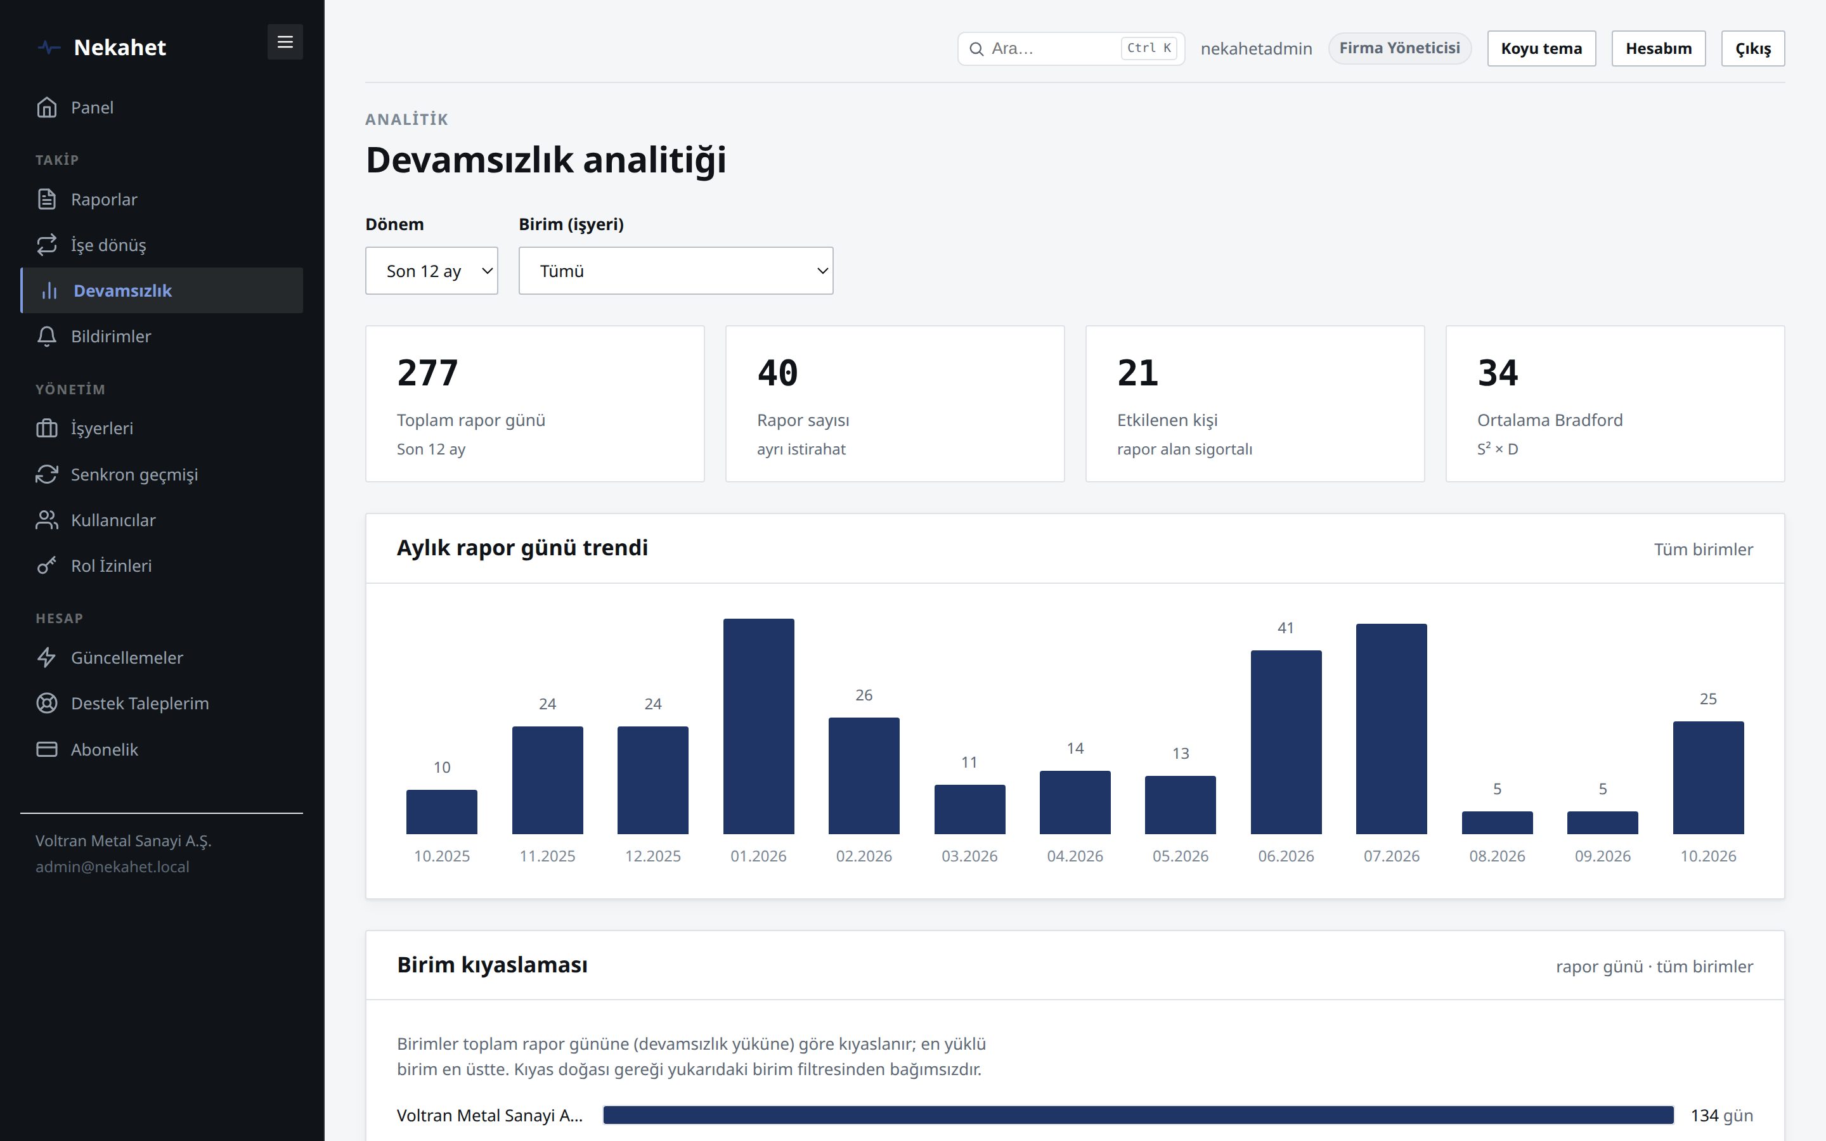Image resolution: width=1826 pixels, height=1141 pixels.
Task: Open the Hesabım button
Action: coord(1658,48)
